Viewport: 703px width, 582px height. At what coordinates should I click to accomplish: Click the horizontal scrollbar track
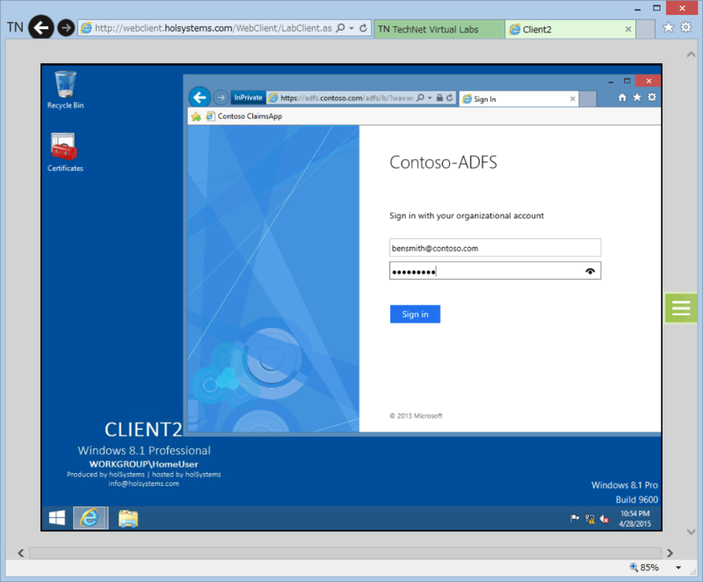345,553
